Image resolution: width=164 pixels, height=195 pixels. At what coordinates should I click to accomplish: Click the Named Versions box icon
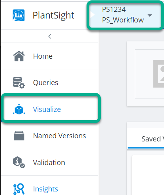(x=19, y=136)
